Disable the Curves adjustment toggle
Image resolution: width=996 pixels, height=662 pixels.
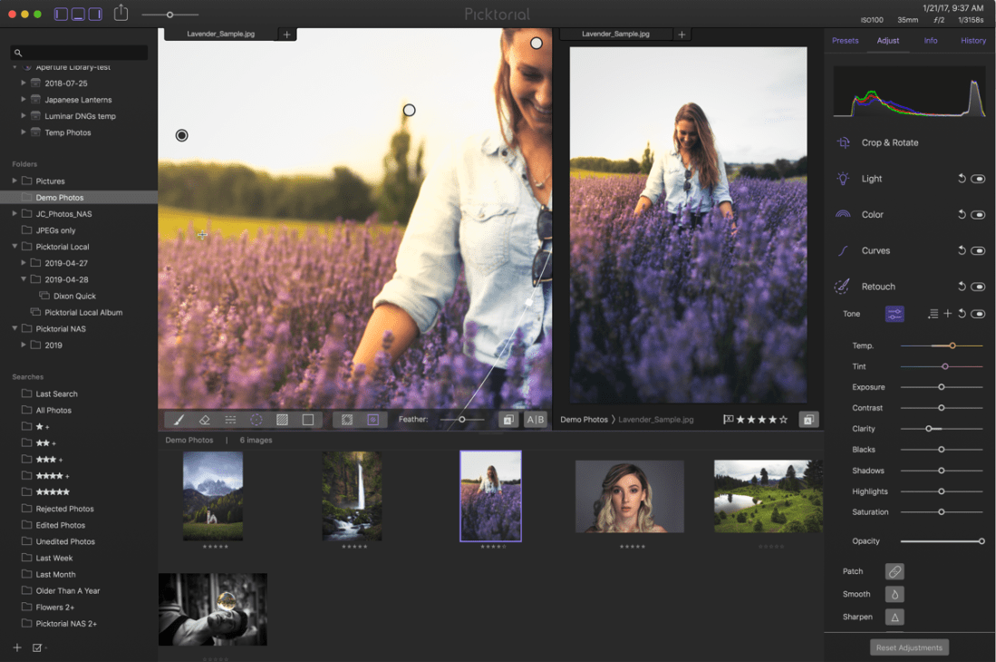pos(978,251)
